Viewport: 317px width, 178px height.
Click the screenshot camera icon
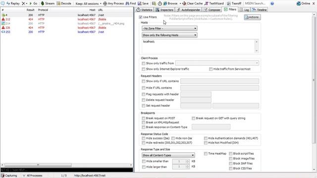tap(154, 3)
